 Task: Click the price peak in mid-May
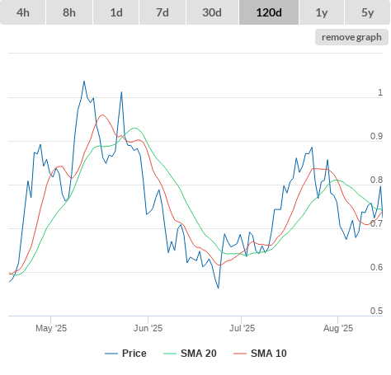point(84,82)
